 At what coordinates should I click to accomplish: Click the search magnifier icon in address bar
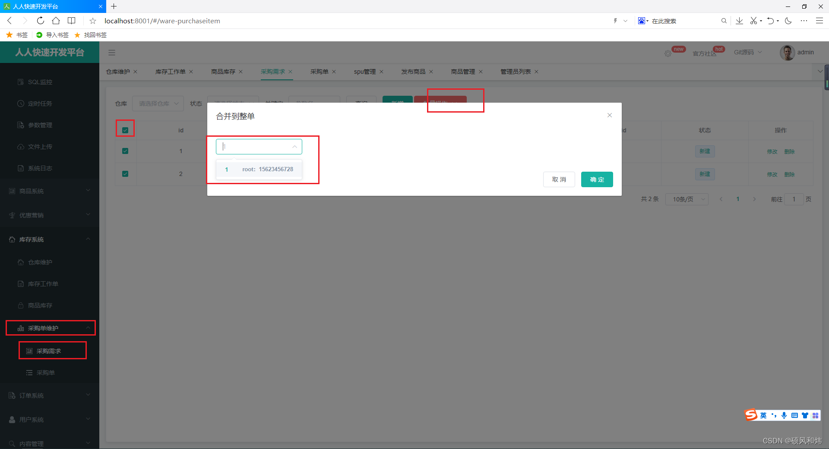724,21
